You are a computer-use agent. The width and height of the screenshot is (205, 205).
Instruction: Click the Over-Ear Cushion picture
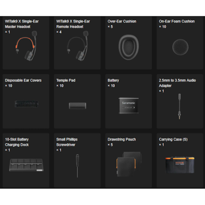[x=128, y=47]
